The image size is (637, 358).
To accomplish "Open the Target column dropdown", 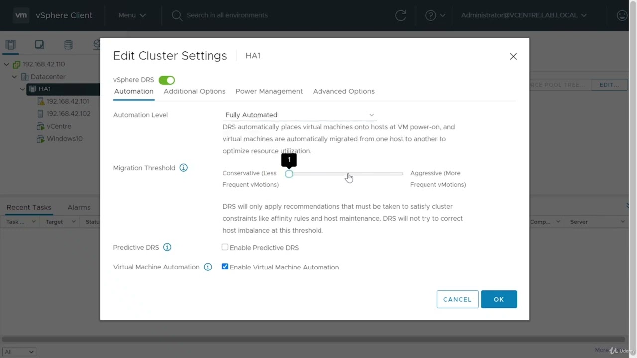I will pyautogui.click(x=73, y=222).
